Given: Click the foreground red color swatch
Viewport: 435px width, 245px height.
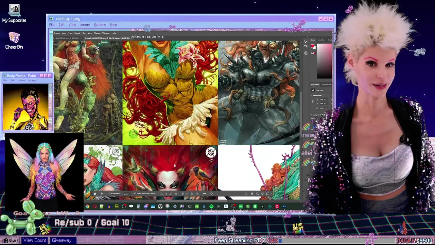Looking at the screenshot, I should click(312, 46).
